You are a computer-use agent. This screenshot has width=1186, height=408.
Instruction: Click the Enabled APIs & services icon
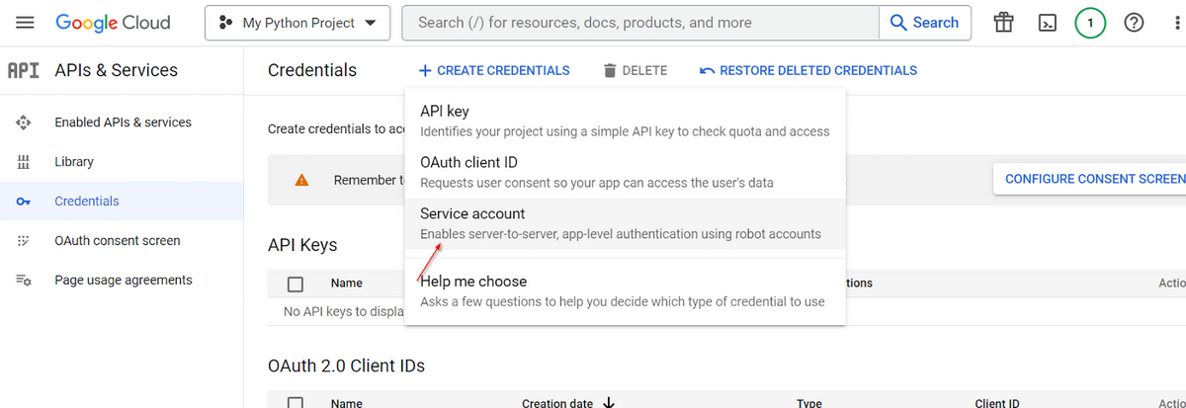pyautogui.click(x=24, y=122)
